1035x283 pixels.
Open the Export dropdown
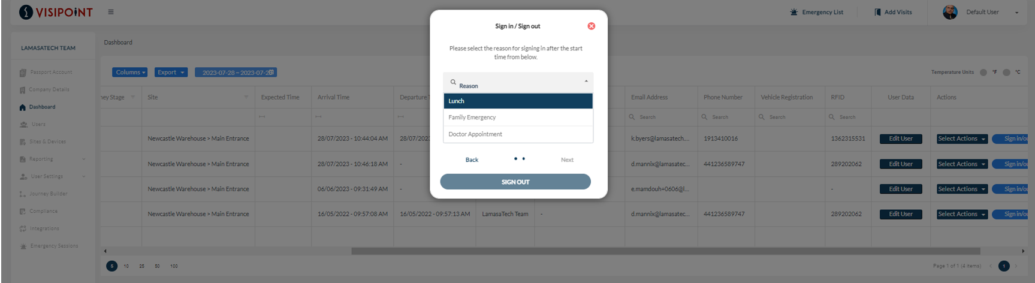pos(171,72)
